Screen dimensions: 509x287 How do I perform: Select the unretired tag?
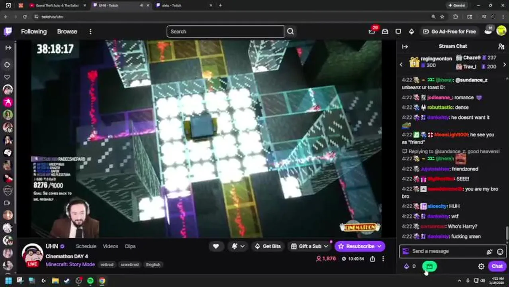pyautogui.click(x=129, y=265)
